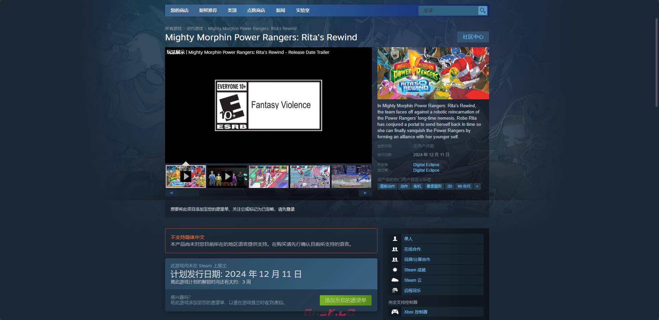Open the third screenshot thumbnail
This screenshot has width=659, height=320.
[x=269, y=177]
